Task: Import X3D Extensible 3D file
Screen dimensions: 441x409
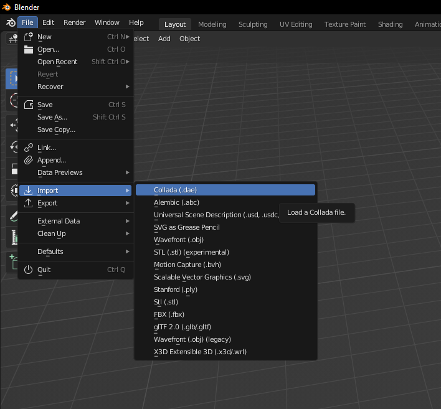Action: 225,352
